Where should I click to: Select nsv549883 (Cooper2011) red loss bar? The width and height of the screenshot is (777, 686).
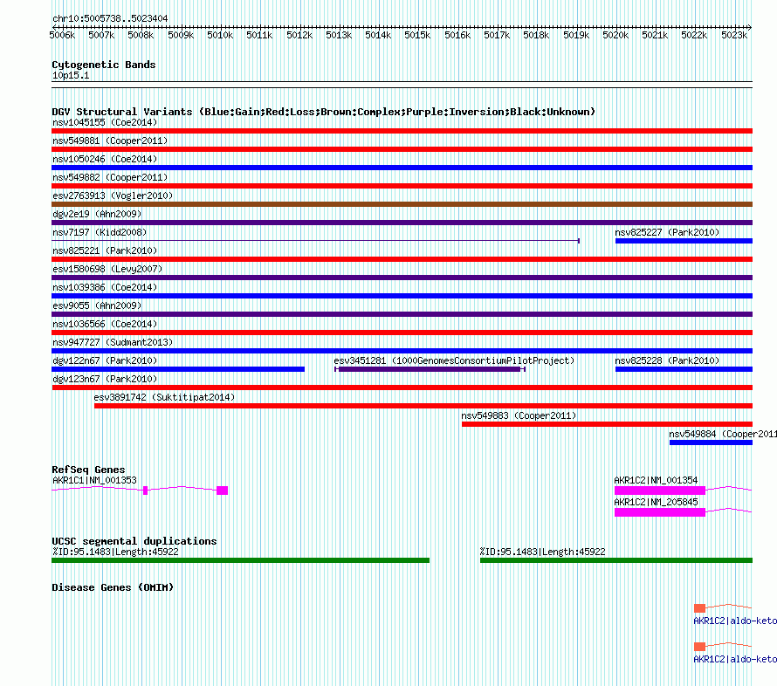click(607, 424)
